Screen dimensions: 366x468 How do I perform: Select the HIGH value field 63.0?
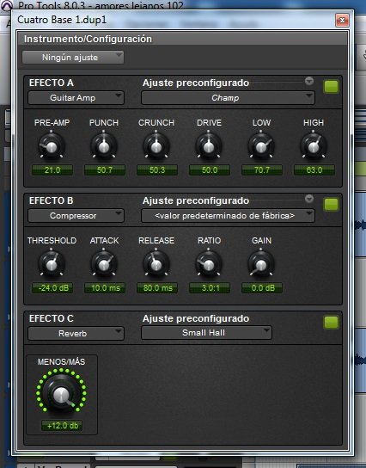pos(314,170)
